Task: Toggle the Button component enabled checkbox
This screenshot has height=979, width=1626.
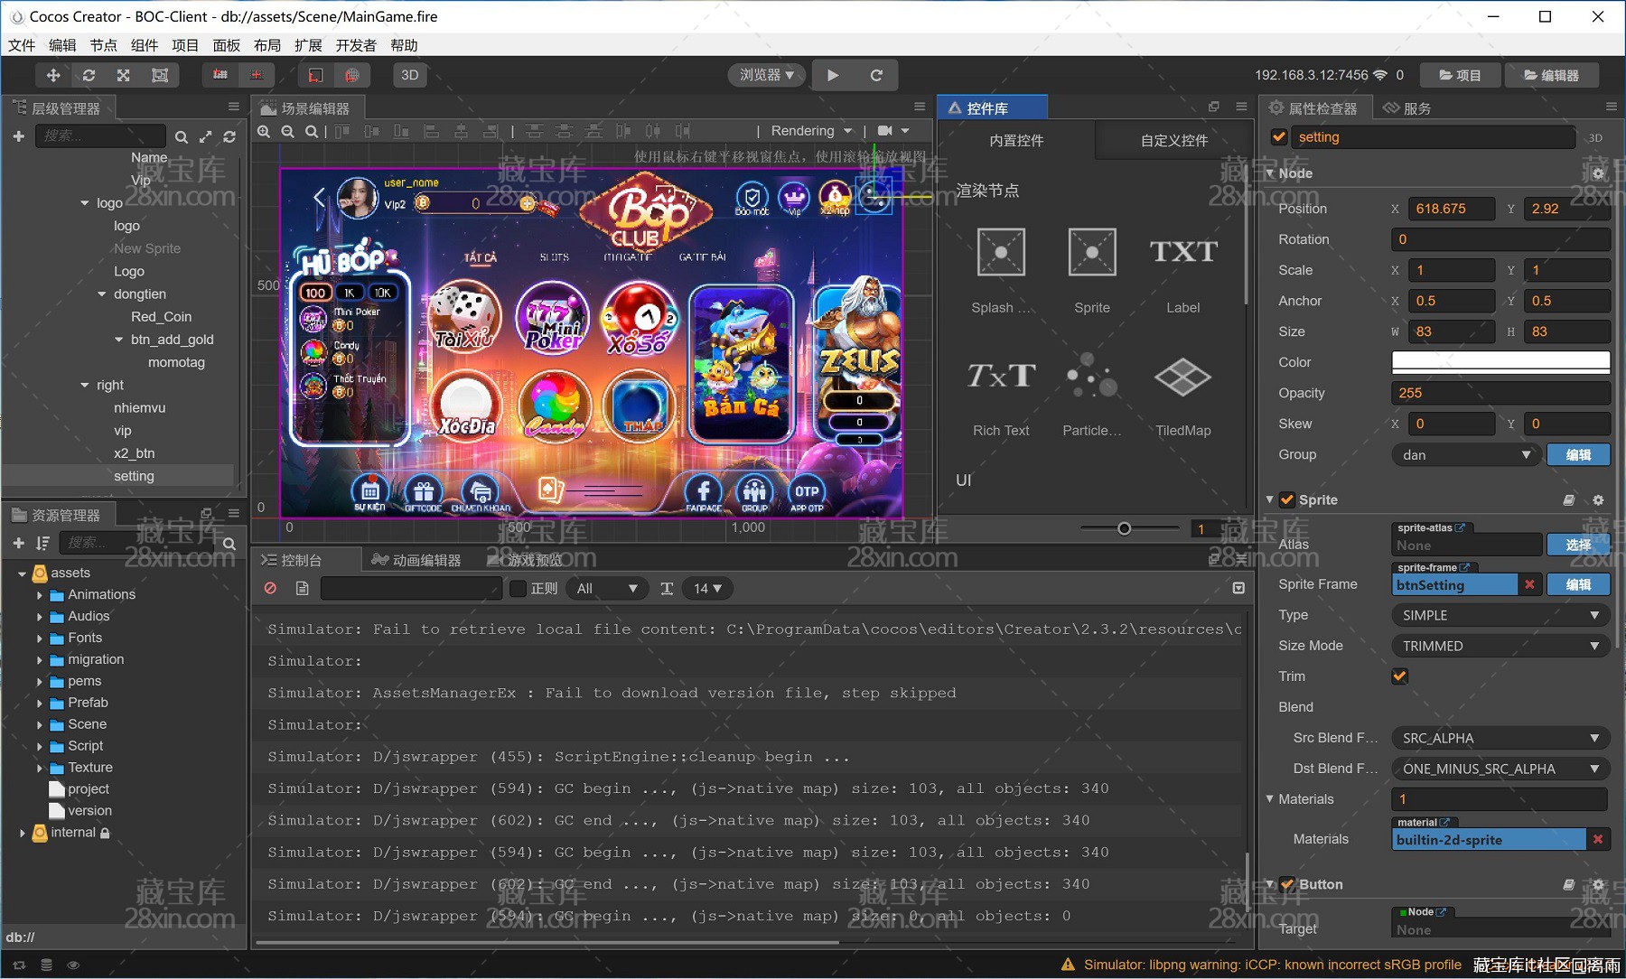Action: (x=1287, y=885)
